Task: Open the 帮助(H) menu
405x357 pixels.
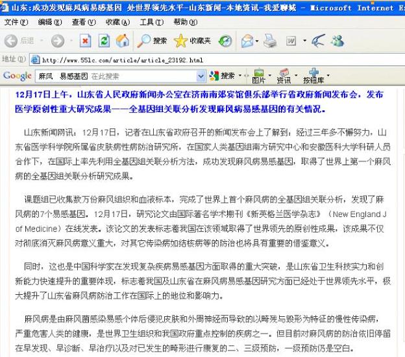Action: 186,23
